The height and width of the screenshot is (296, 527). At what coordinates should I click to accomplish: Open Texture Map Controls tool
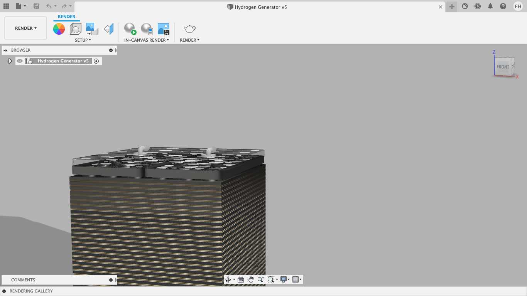point(109,29)
